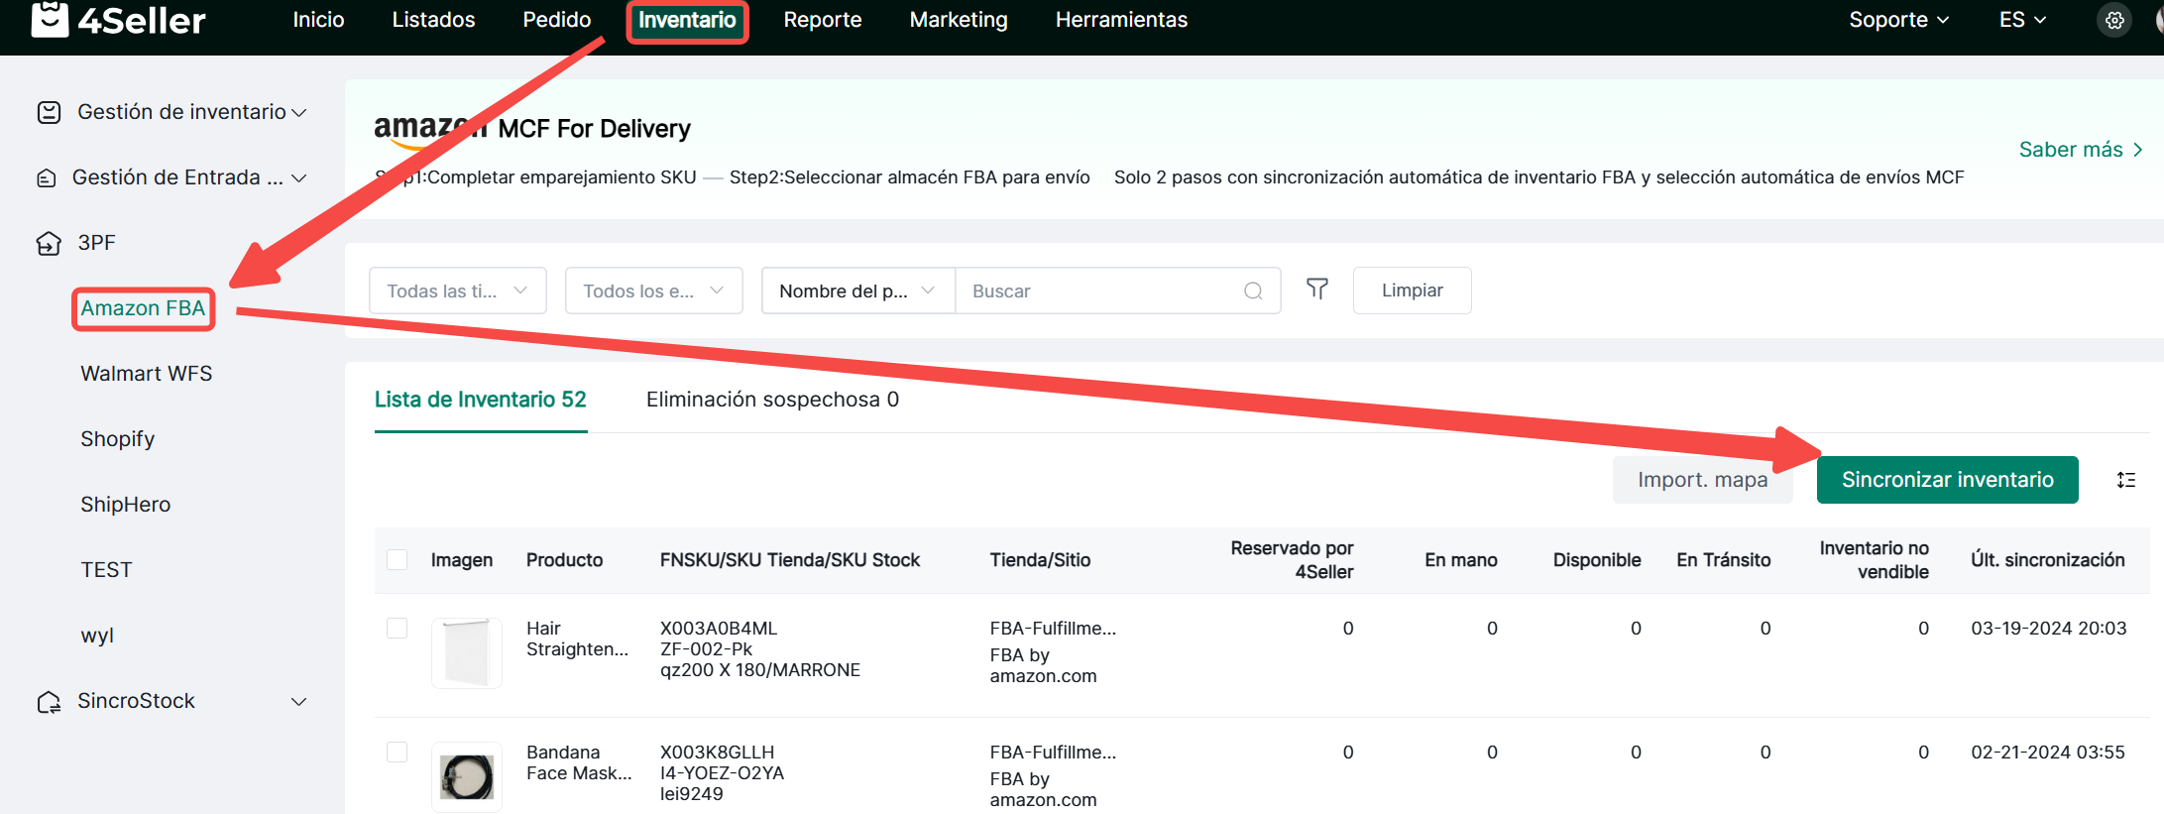Click the Sincronizar inventario button

pos(1947,480)
